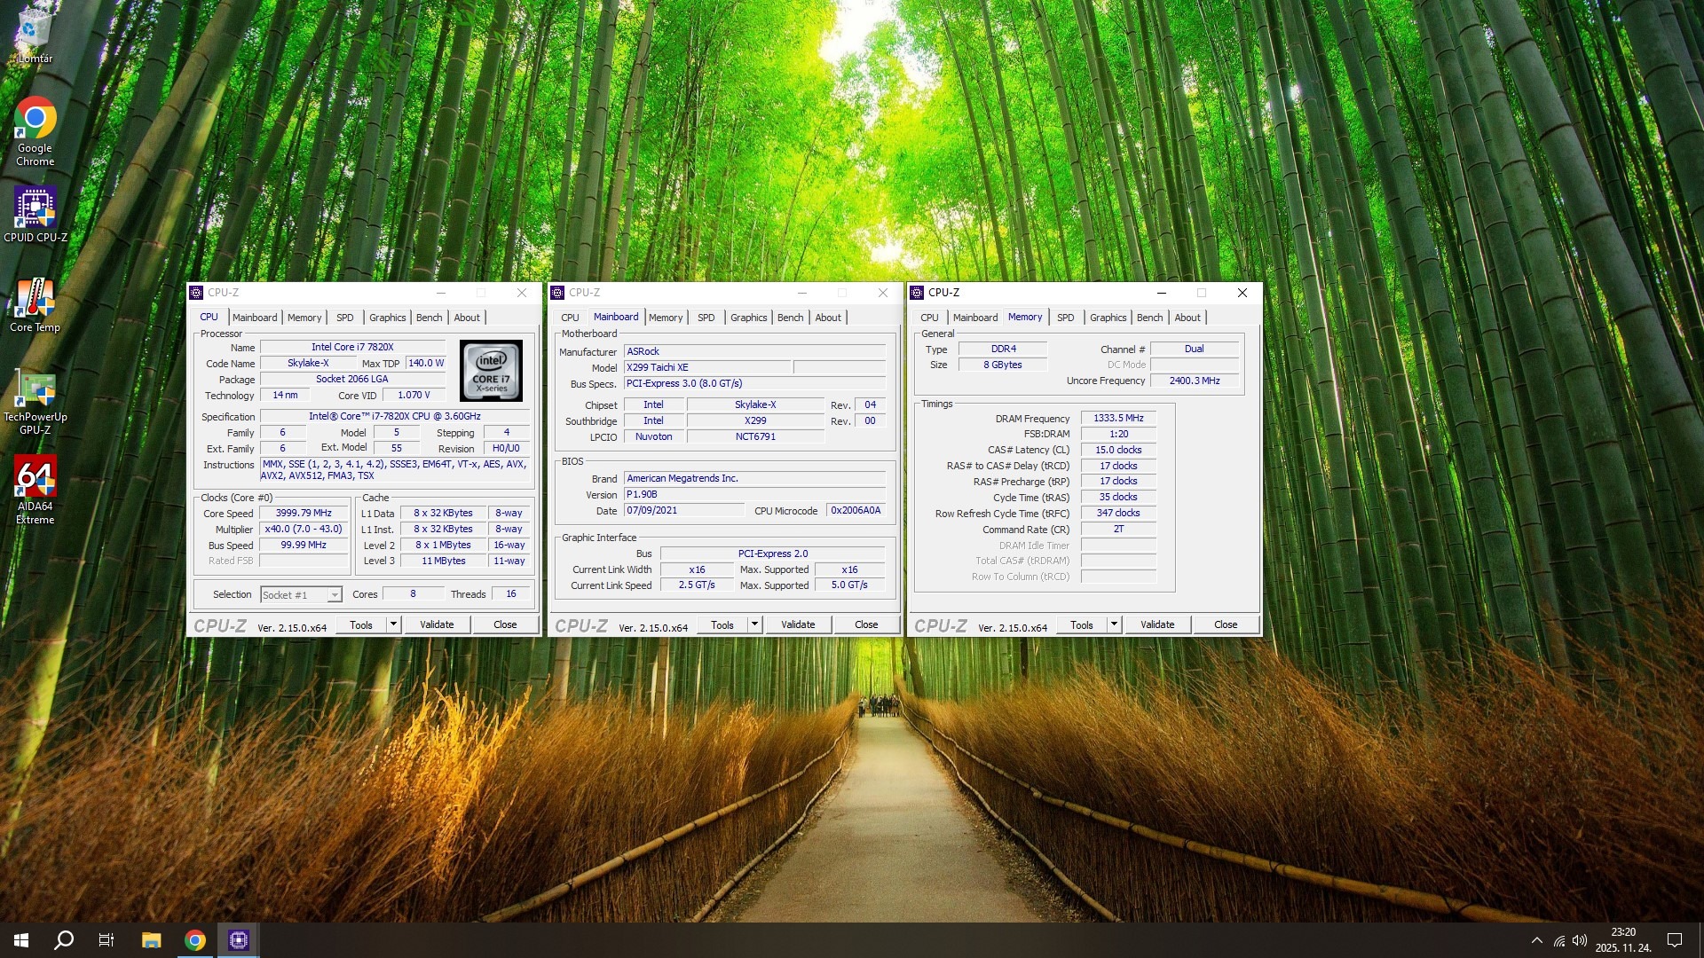
Task: Open File Explorer from the taskbar
Action: (151, 940)
